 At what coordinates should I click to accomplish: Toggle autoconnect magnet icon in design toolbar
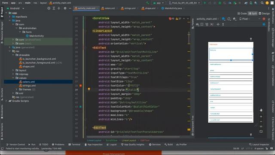[x=207, y=25]
